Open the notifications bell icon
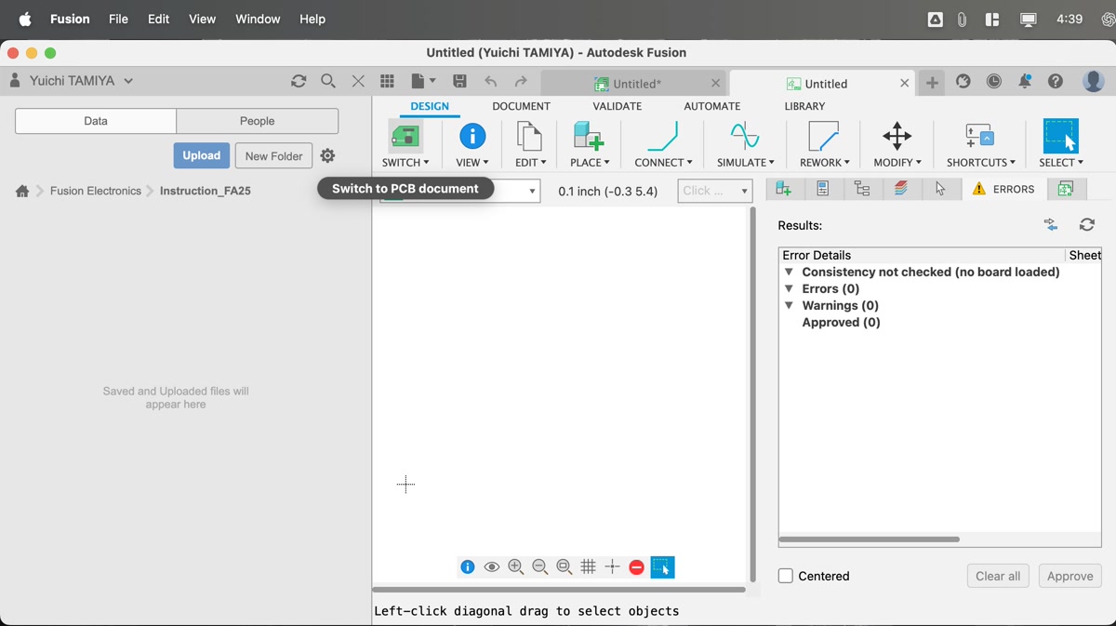 click(x=1025, y=82)
